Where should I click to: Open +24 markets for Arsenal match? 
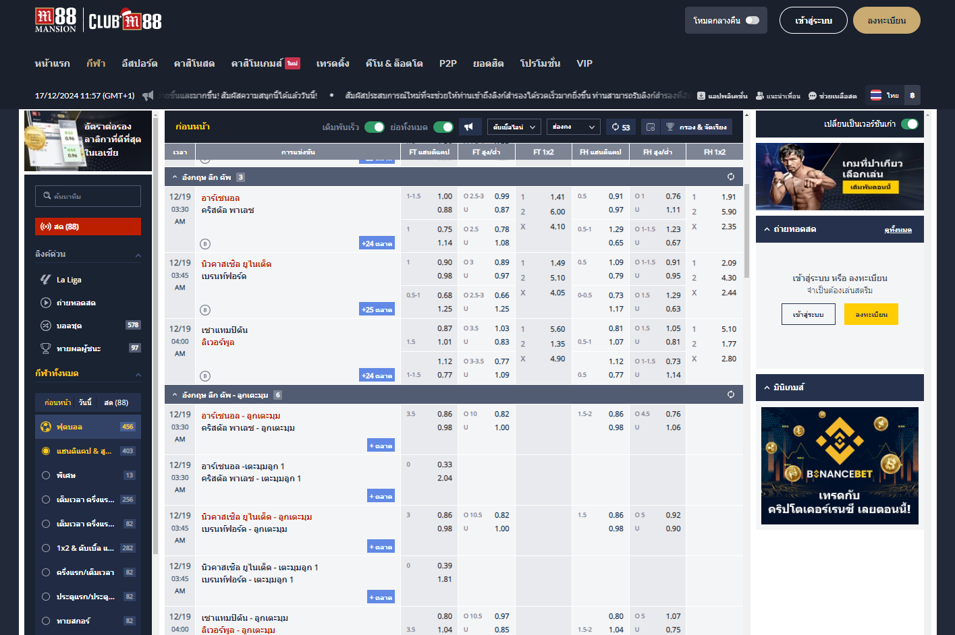click(377, 243)
